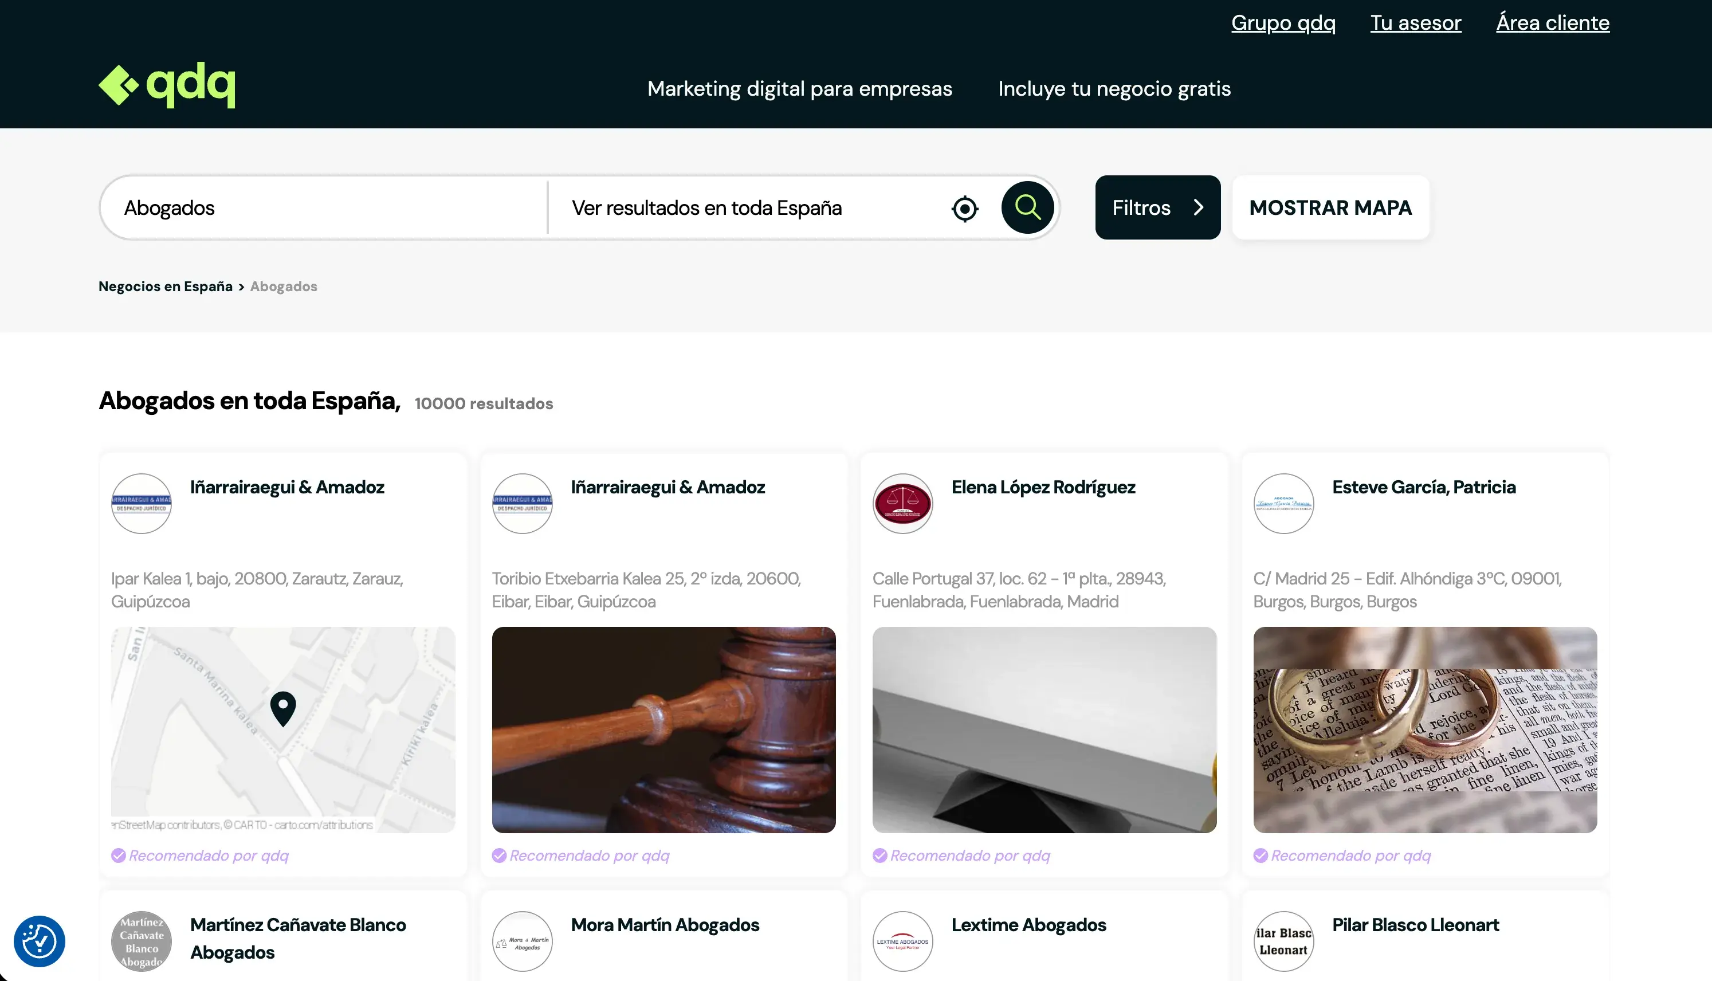The height and width of the screenshot is (981, 1712).
Task: Open the Zarautz street map thumbnail
Action: tap(283, 729)
